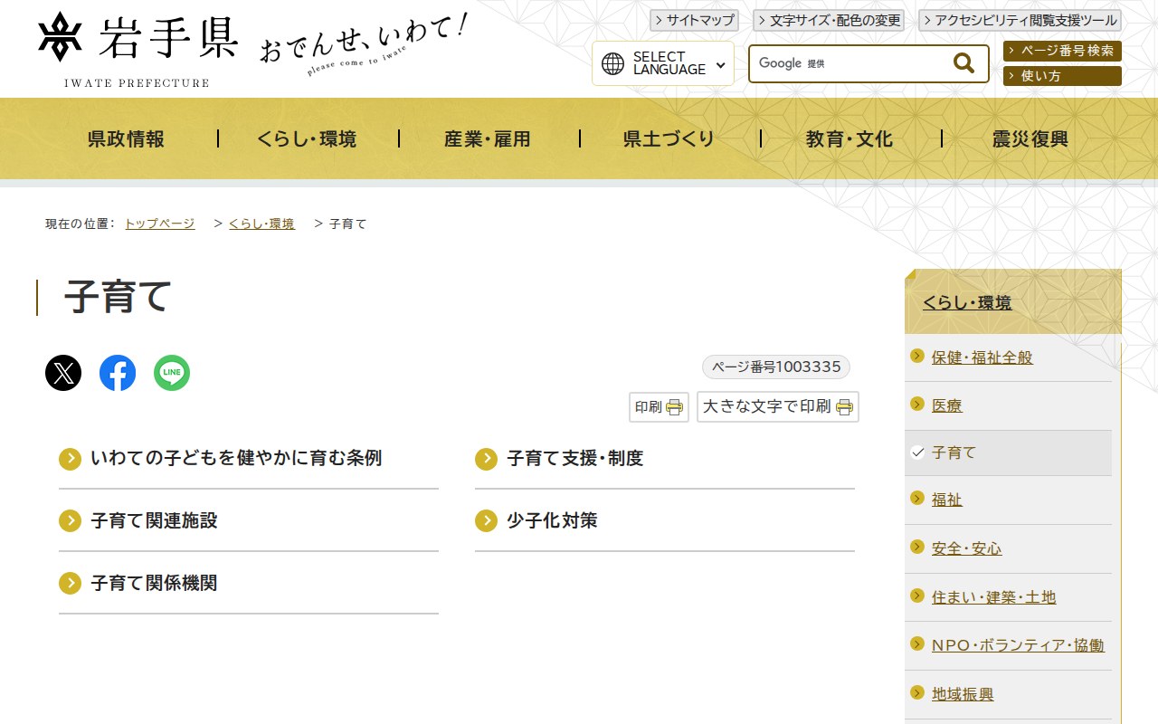Open sidebar link 地域振興
The width and height of the screenshot is (1158, 724).
click(963, 694)
